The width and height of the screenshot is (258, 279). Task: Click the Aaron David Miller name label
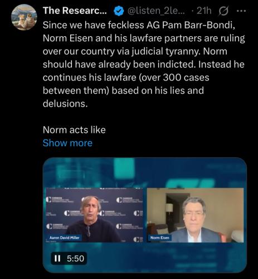(x=64, y=238)
